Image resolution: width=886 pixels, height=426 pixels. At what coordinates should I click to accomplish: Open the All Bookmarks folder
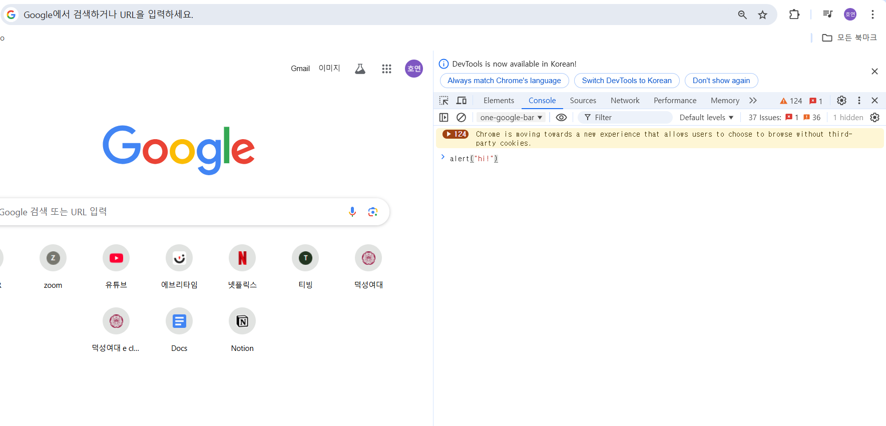pyautogui.click(x=849, y=38)
